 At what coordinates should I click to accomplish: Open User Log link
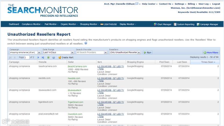pos(203,4)
